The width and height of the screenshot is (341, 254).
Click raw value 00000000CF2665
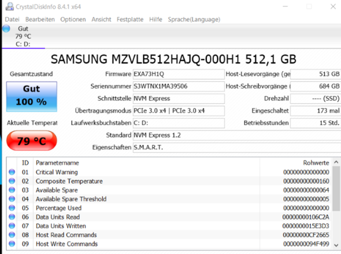point(306,235)
